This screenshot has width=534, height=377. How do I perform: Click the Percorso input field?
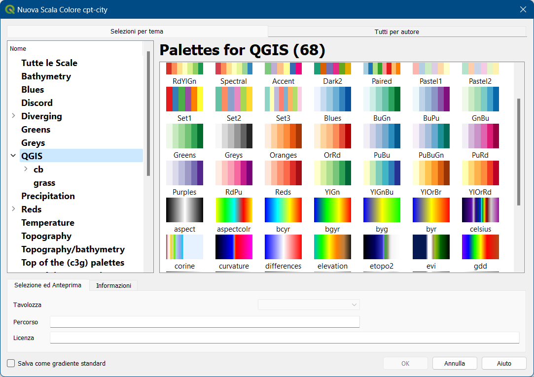pyautogui.click(x=205, y=321)
